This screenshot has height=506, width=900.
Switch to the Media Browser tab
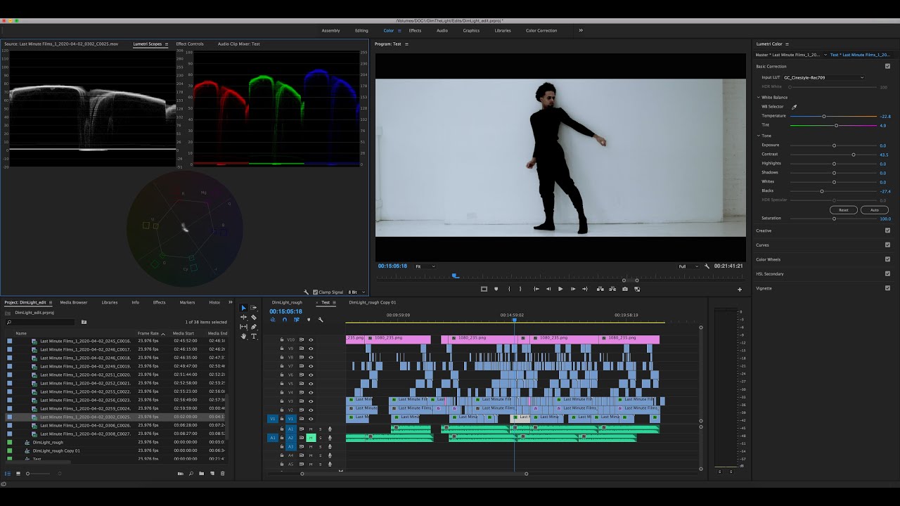pyautogui.click(x=74, y=302)
